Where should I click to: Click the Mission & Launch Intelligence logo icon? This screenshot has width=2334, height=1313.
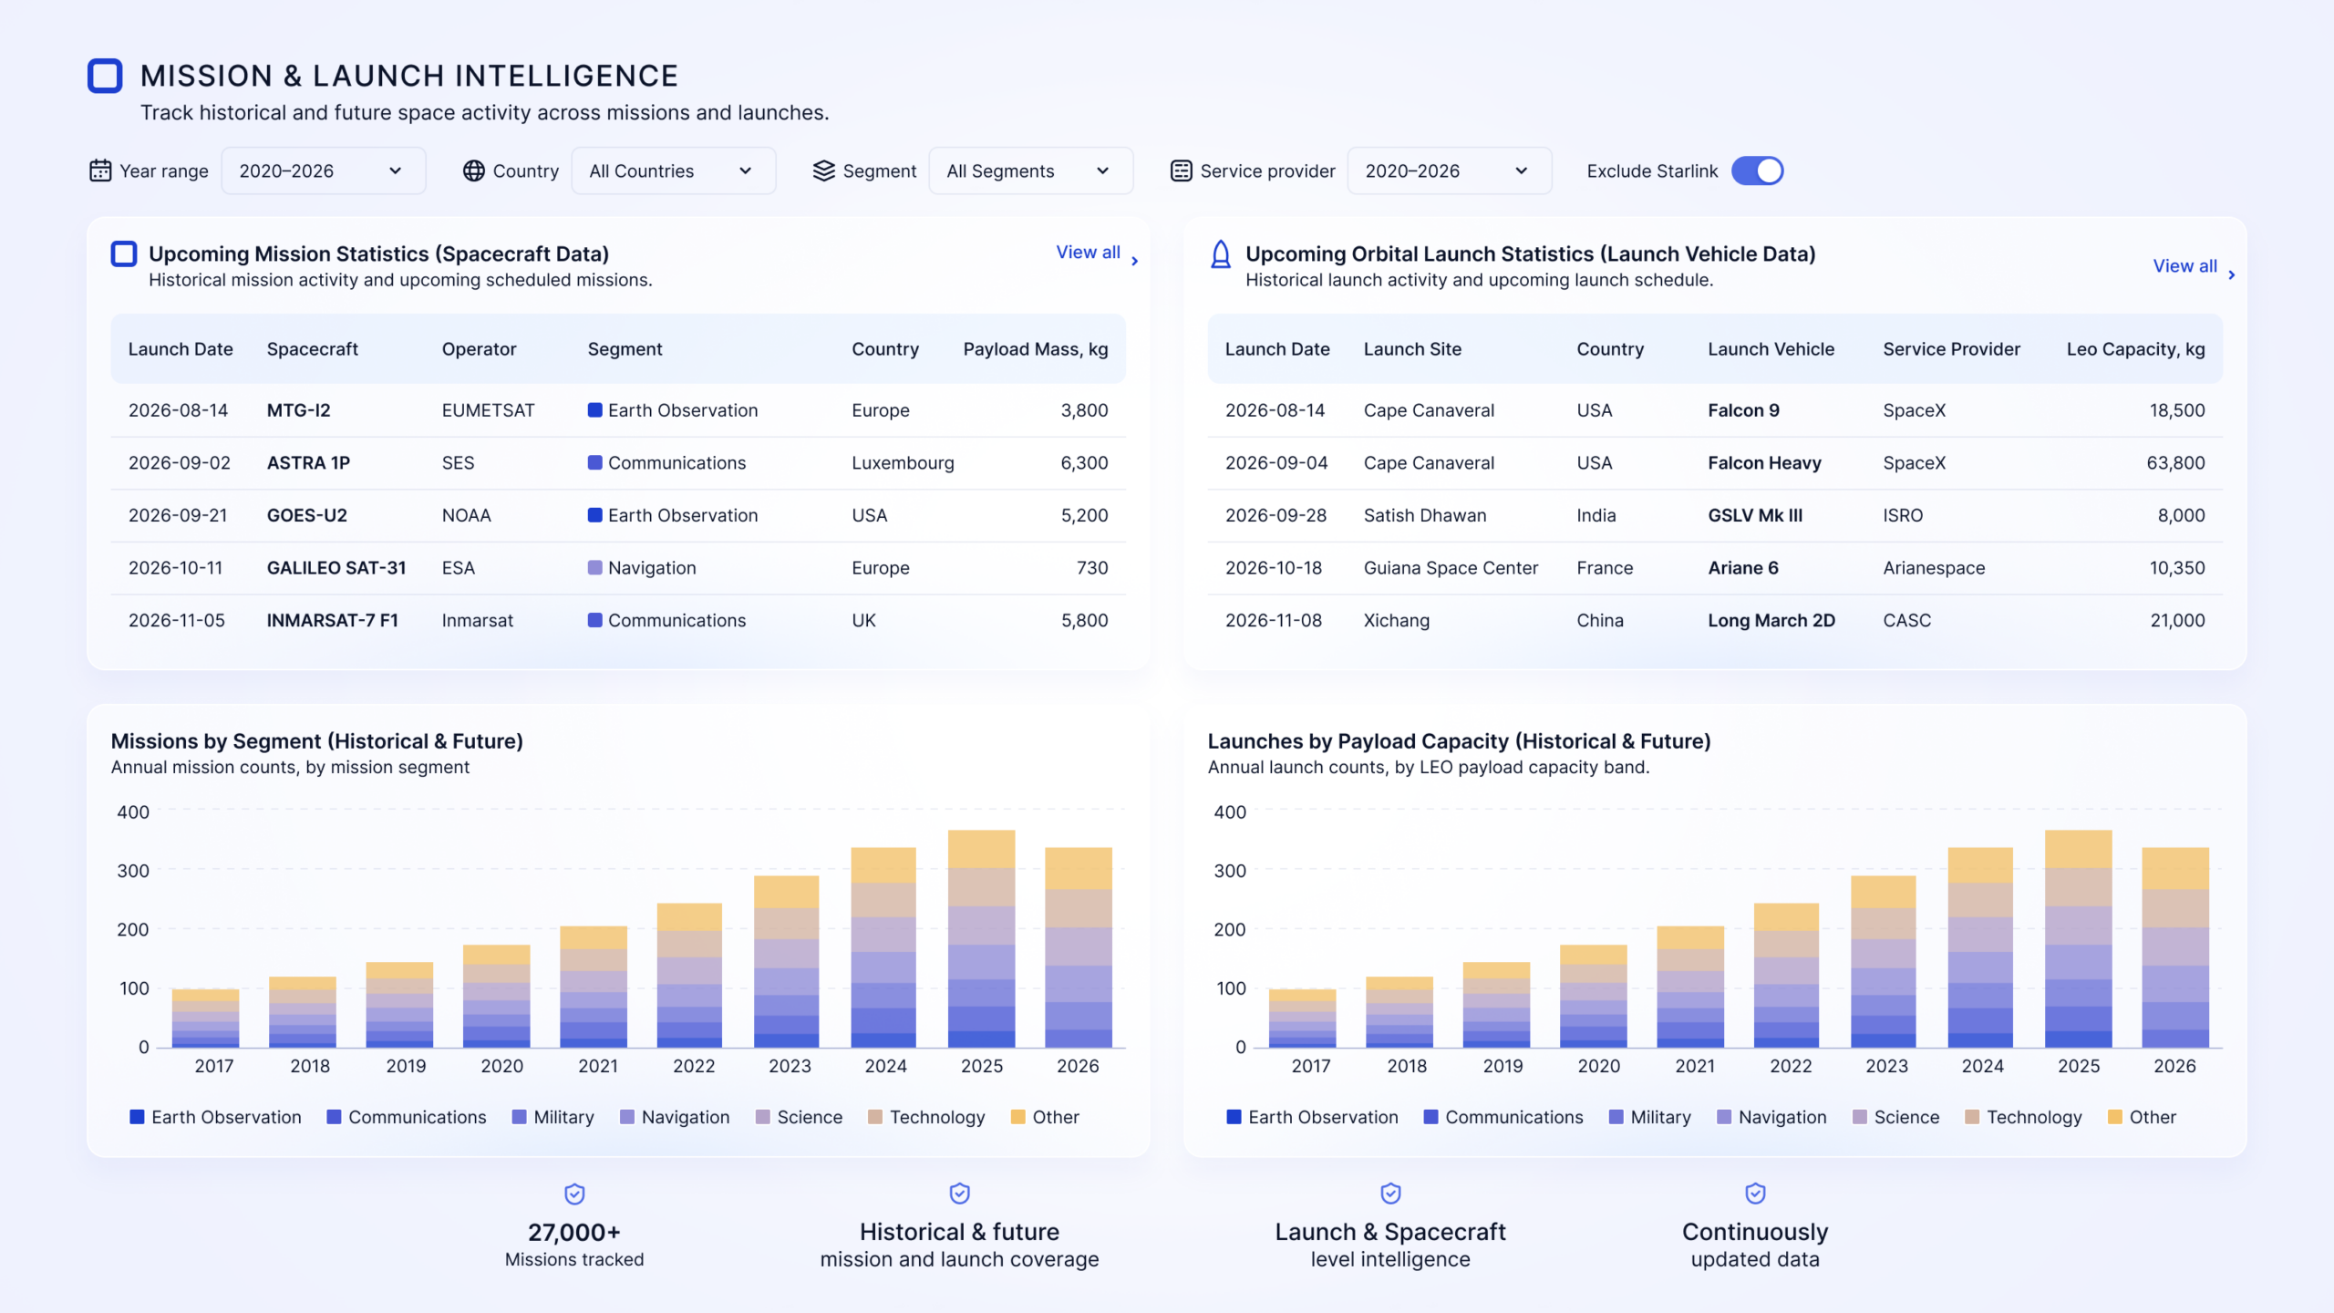coord(105,76)
